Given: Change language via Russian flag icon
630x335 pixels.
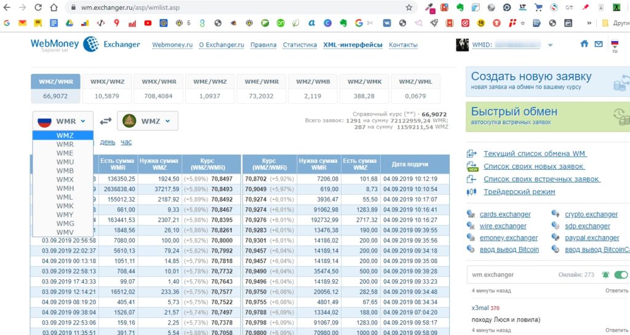Looking at the screenshot, I should pos(615,43).
